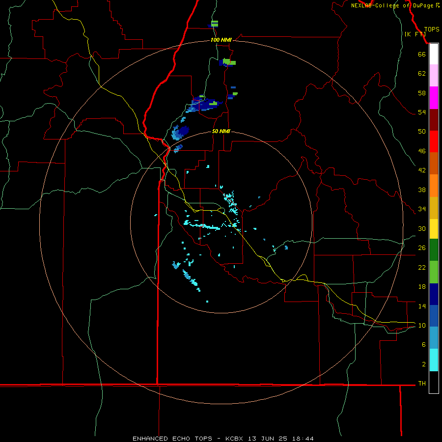Click the "14" legend value
This screenshot has width=442, height=442.
pos(422,306)
